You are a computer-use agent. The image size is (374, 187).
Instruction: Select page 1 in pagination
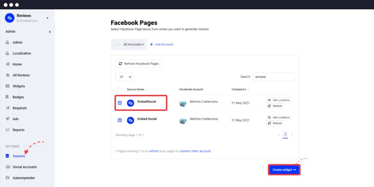click(x=285, y=135)
